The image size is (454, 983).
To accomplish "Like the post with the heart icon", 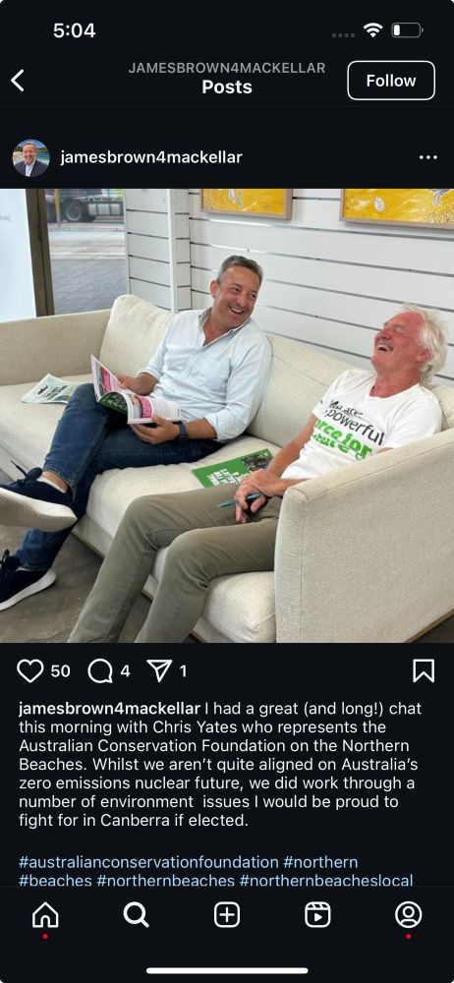I will 29,670.
